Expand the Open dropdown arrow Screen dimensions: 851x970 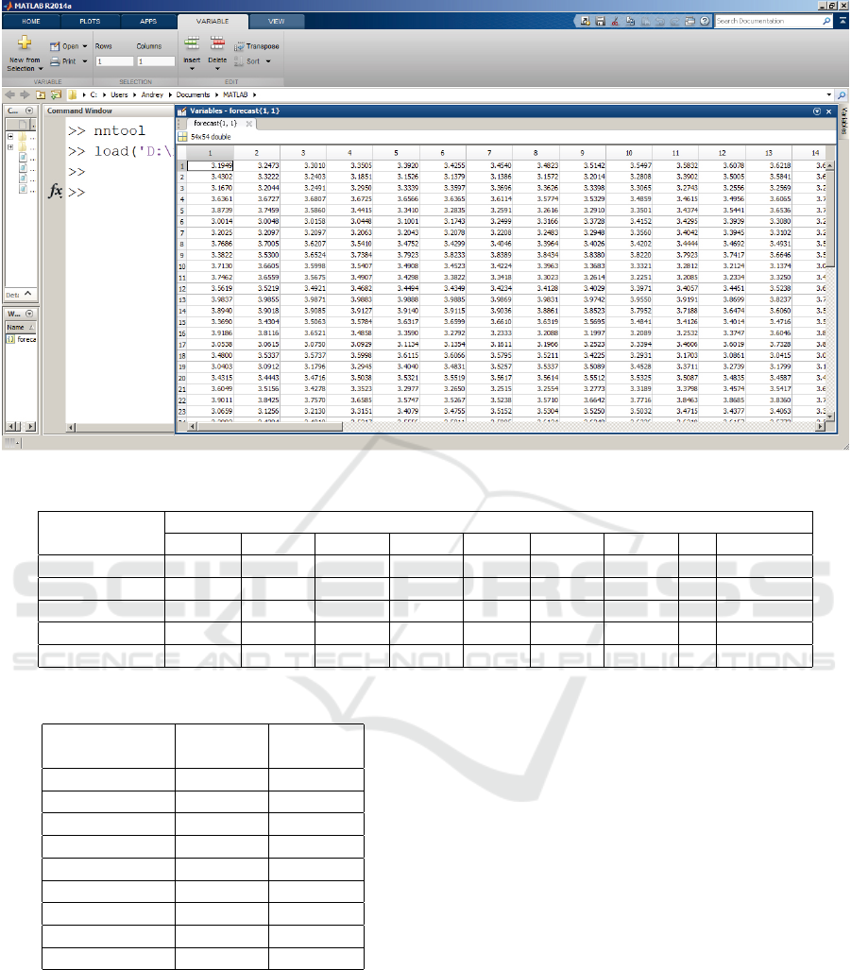coord(85,46)
